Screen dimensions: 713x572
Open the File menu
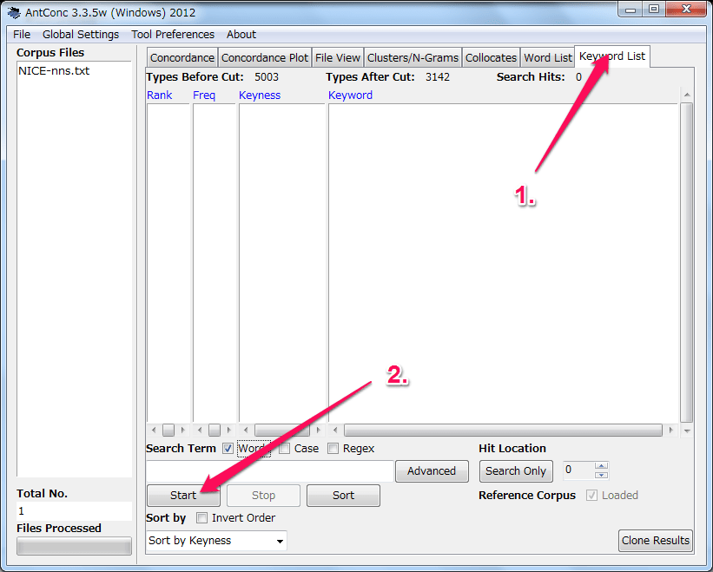(22, 35)
